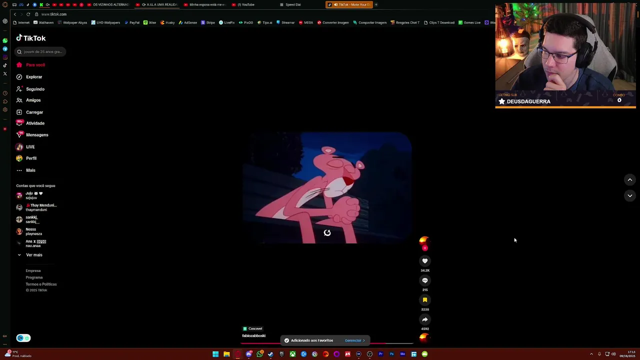Open the Amigos page

click(28, 100)
